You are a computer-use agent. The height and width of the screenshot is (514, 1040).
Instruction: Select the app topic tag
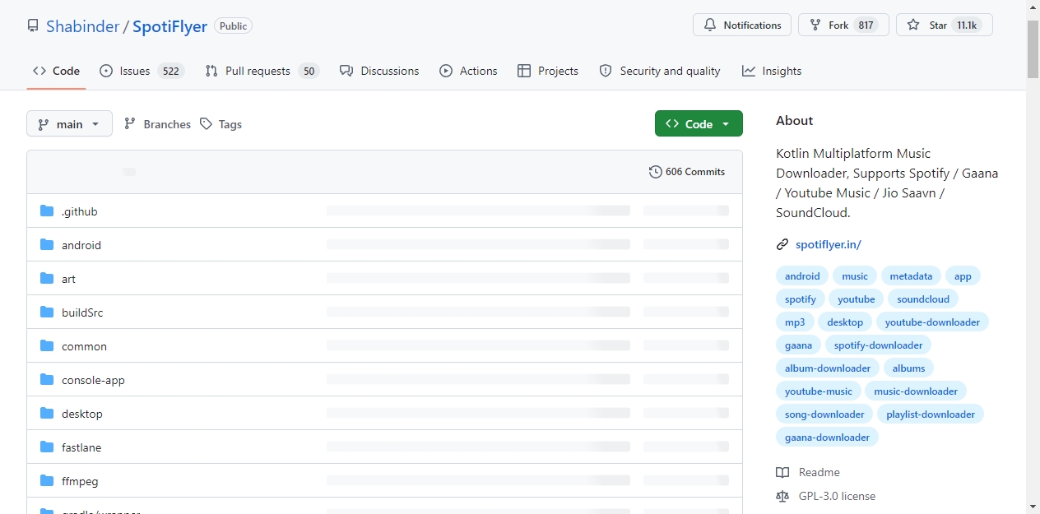[x=963, y=276]
